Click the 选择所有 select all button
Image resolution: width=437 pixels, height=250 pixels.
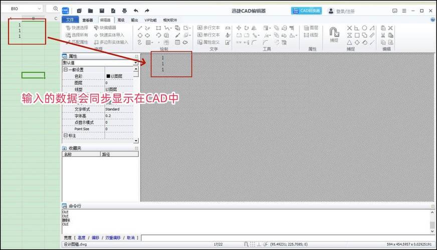pyautogui.click(x=77, y=35)
